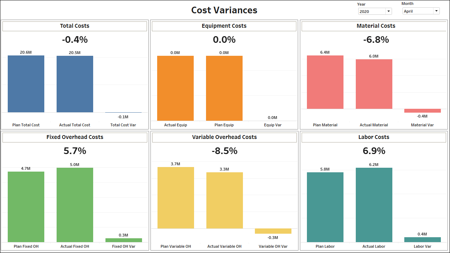Click the Equipment Costs panel title
Screen dimensions: 450x253
224,26
